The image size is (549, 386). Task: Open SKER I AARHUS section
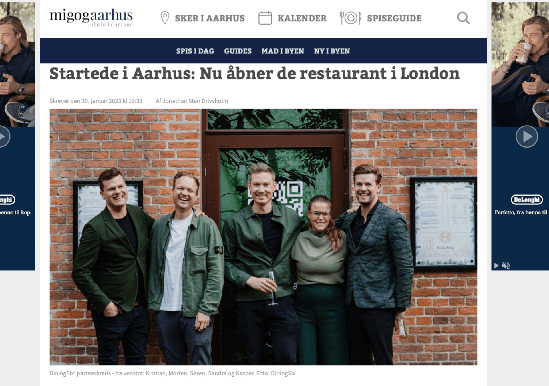coord(210,18)
